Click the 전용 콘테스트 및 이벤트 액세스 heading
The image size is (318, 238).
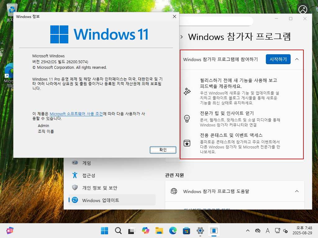(x=231, y=135)
